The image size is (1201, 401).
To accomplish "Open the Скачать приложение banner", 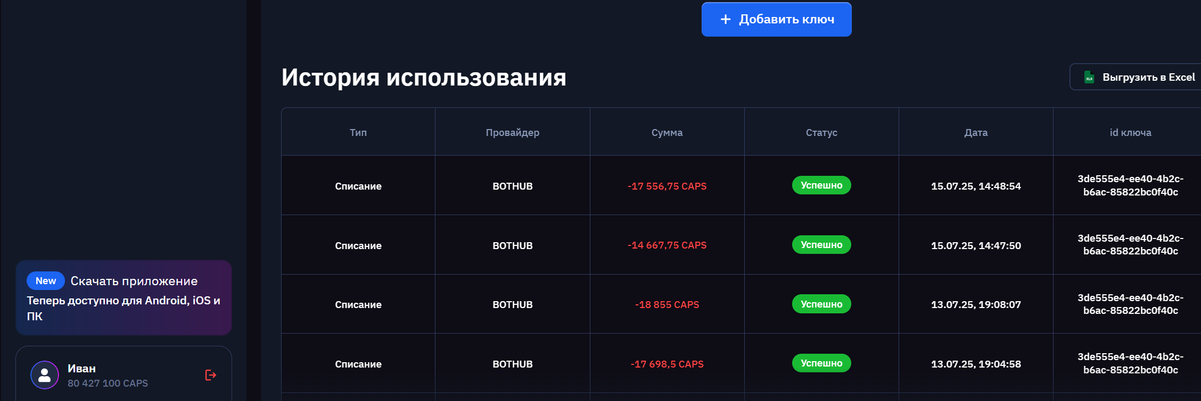I will 134,281.
